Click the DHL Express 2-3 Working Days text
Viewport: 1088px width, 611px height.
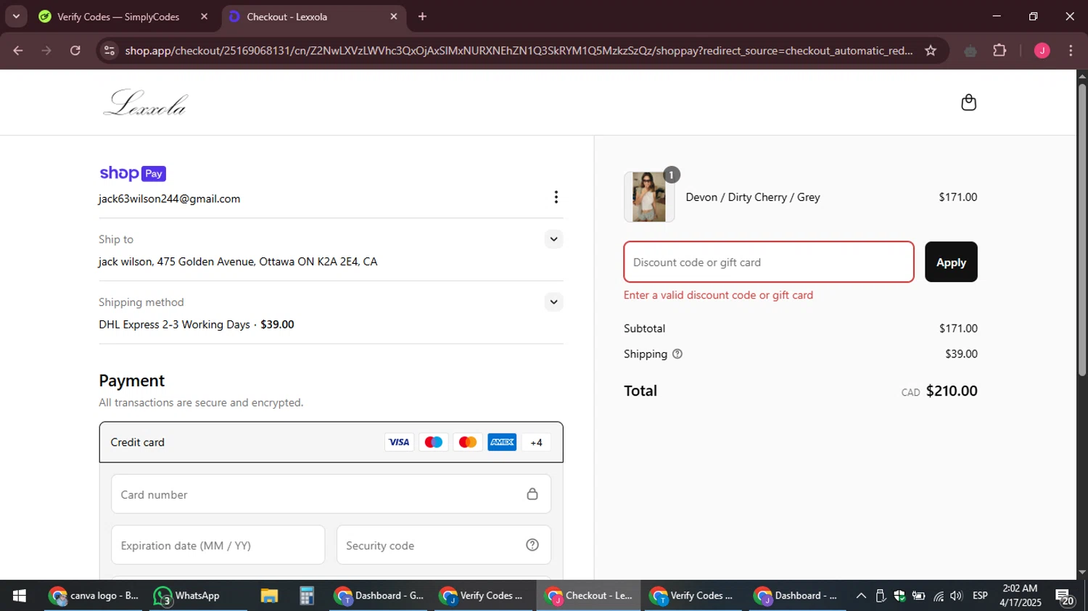174,325
